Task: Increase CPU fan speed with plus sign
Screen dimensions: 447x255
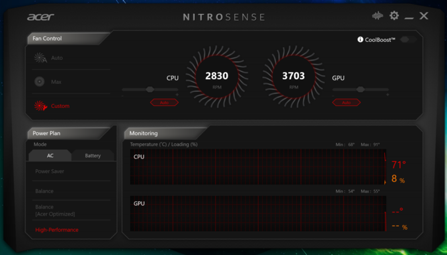Action: tap(177, 95)
